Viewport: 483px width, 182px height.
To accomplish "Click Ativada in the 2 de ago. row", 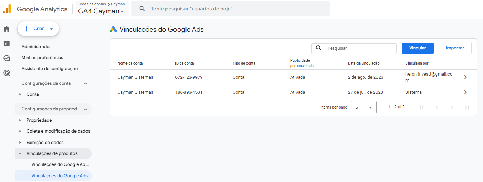I will point(298,77).
